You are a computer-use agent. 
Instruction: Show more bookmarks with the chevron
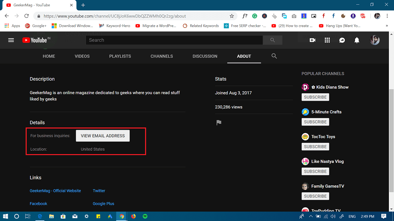pos(387,26)
